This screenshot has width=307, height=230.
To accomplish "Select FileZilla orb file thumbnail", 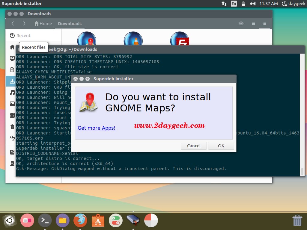I will (180, 39).
